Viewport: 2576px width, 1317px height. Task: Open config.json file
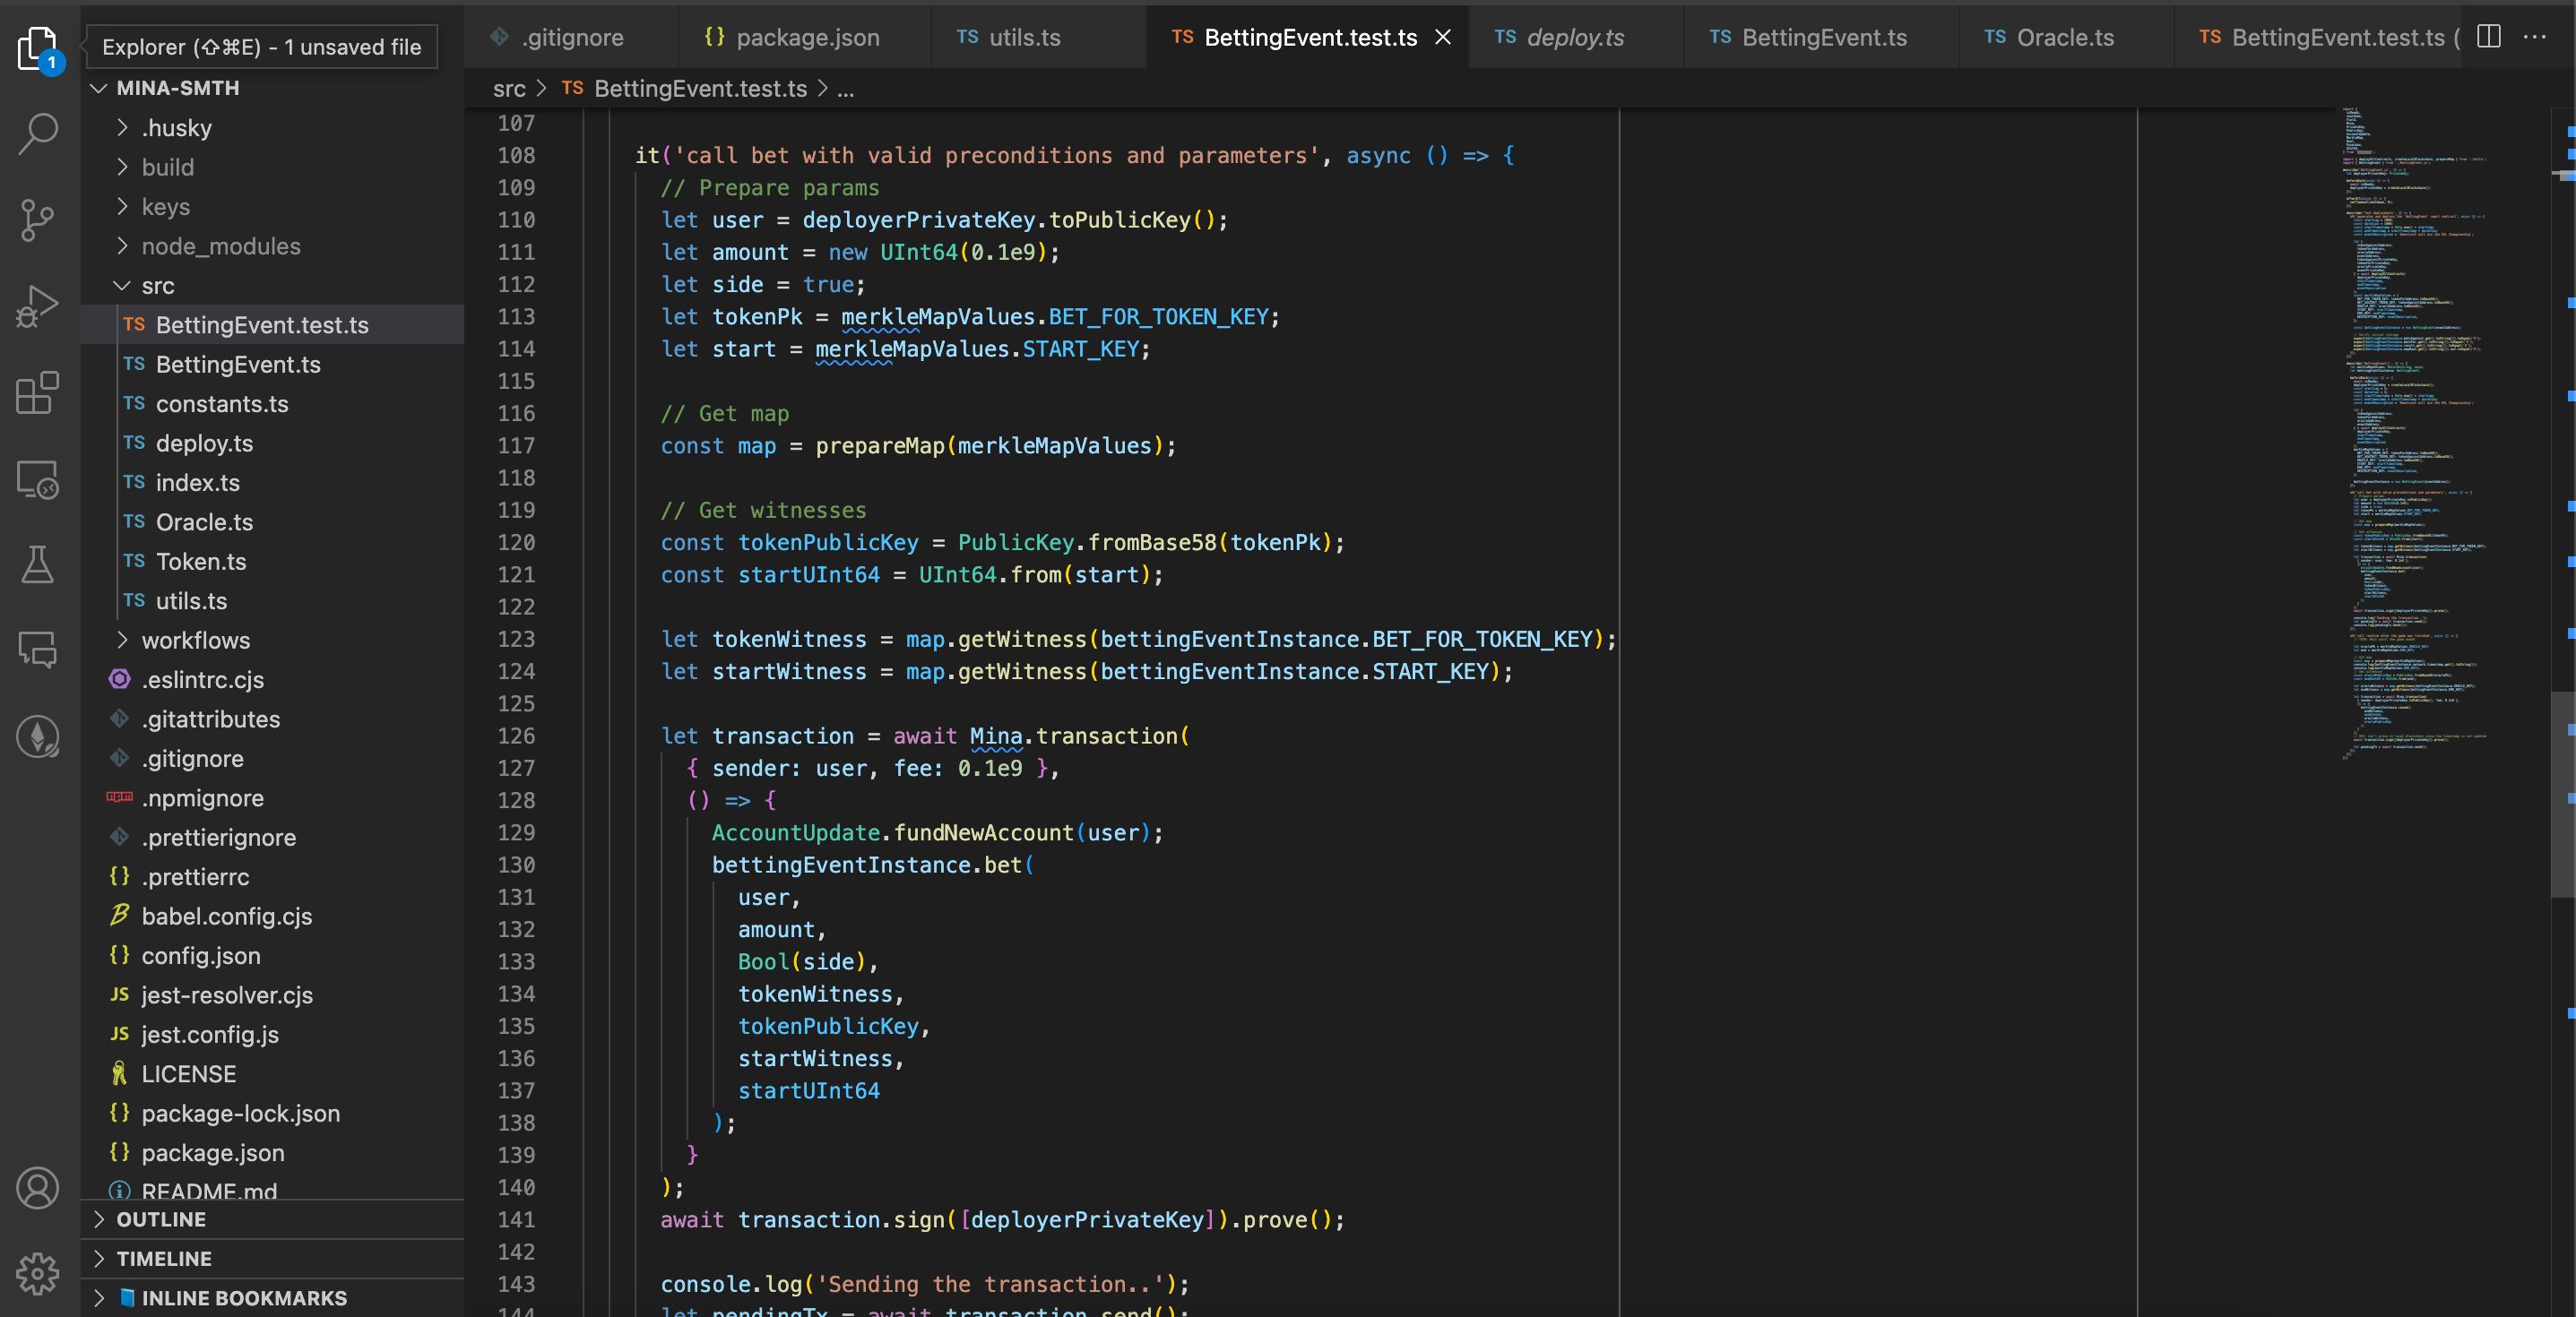(x=272, y=956)
